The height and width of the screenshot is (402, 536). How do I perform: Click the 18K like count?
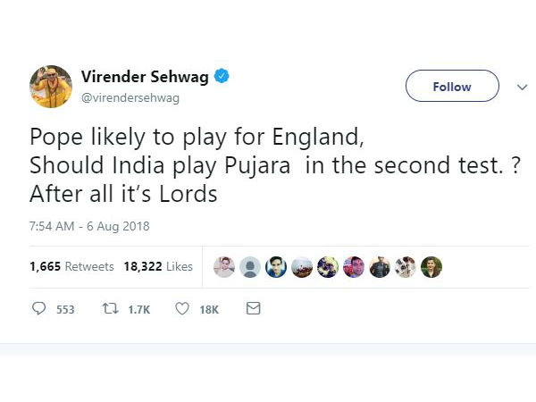(208, 310)
